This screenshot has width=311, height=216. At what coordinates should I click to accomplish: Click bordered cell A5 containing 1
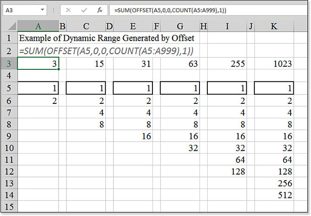[x=38, y=88]
